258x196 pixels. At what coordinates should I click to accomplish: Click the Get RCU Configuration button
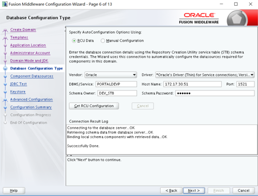[94, 106]
